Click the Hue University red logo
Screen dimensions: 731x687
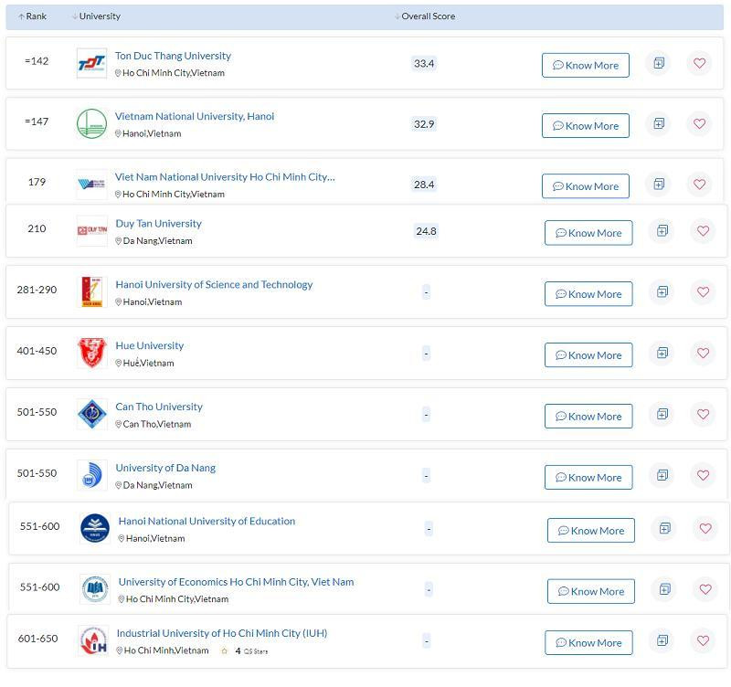(91, 353)
